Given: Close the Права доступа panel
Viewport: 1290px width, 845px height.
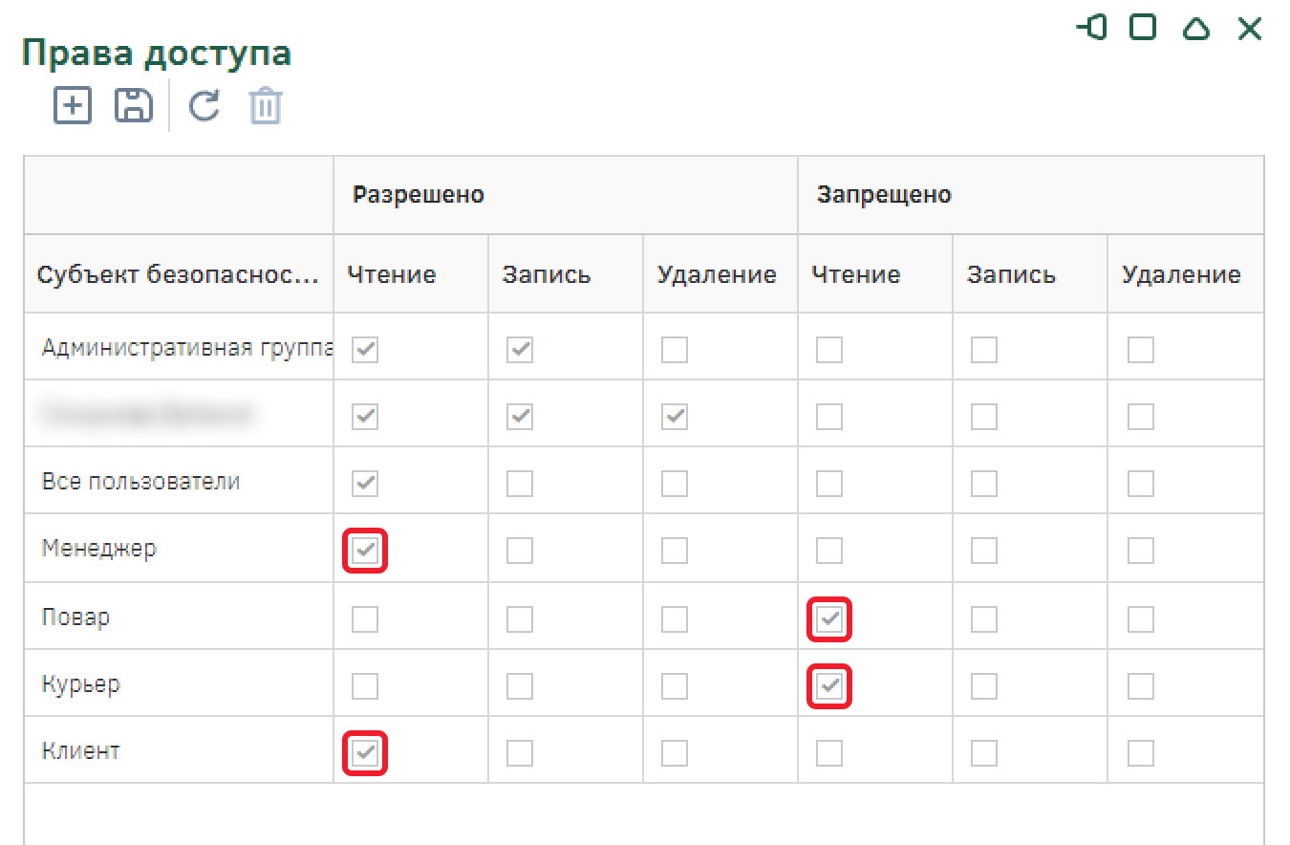Looking at the screenshot, I should tap(1250, 29).
